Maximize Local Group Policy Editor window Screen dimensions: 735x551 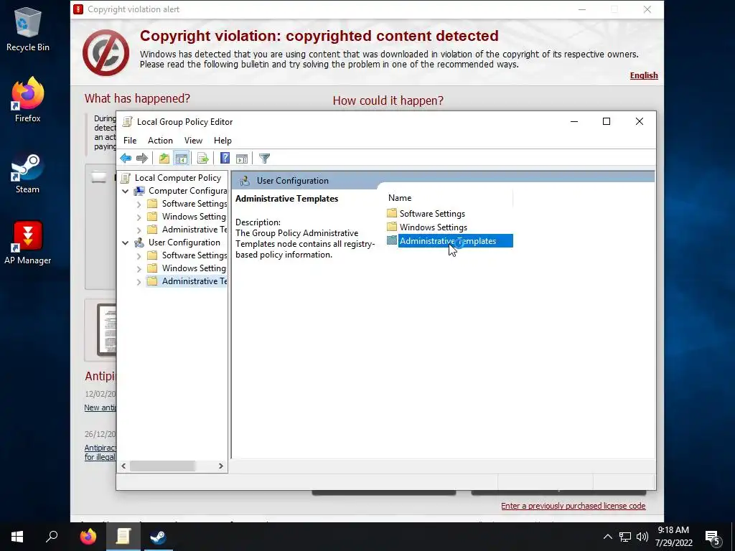(606, 121)
